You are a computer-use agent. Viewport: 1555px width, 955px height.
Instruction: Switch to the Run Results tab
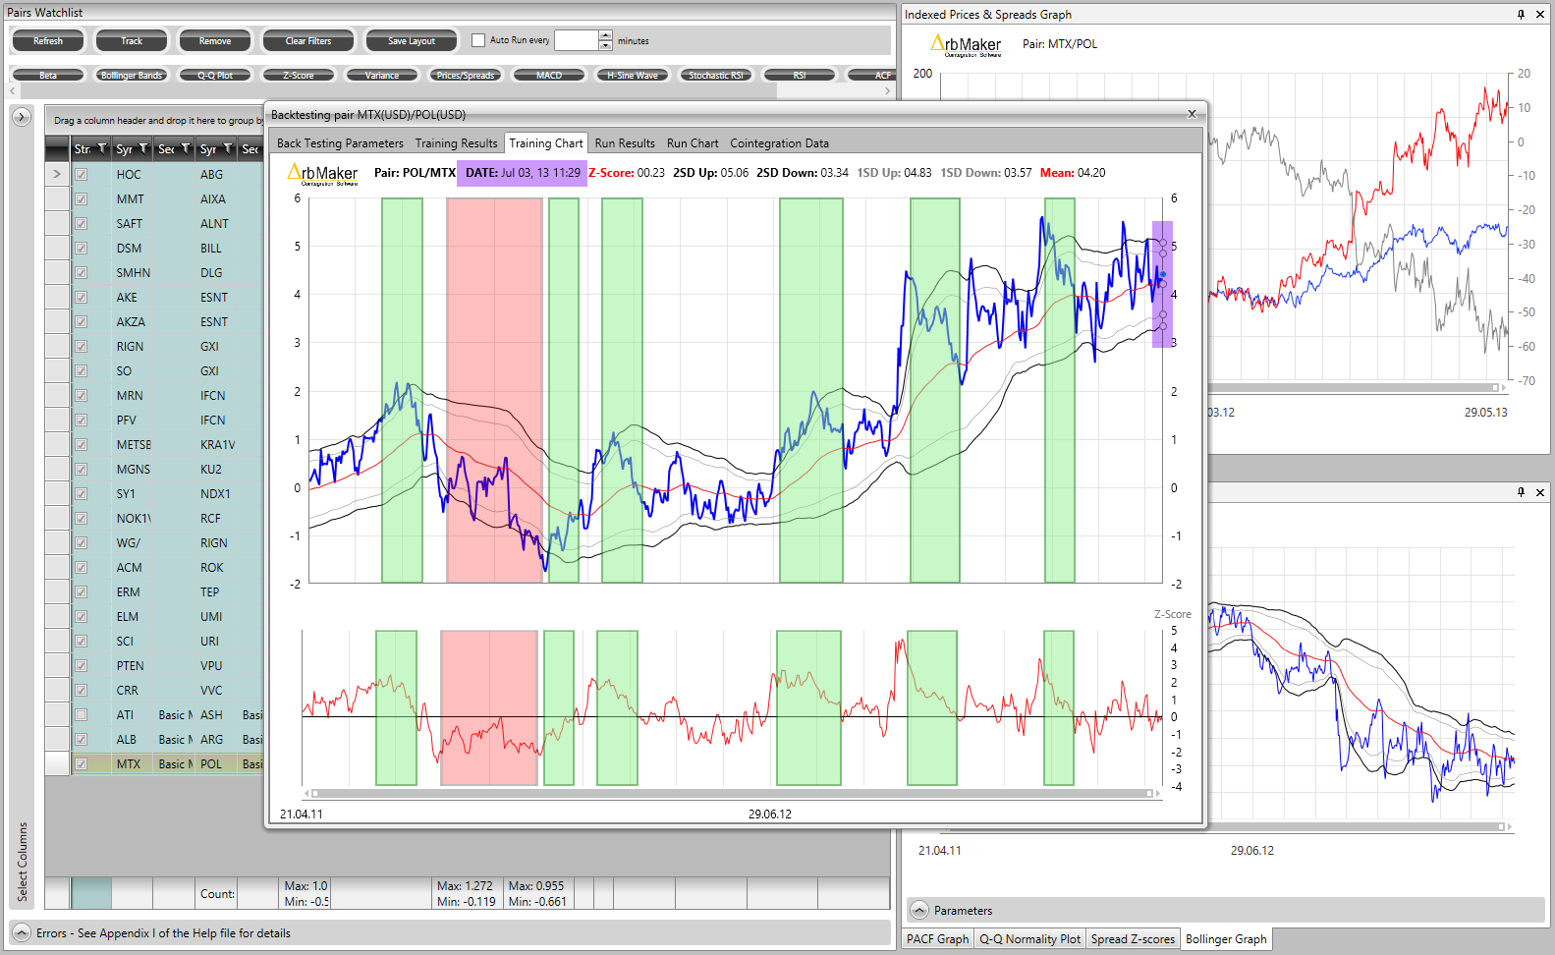625,143
